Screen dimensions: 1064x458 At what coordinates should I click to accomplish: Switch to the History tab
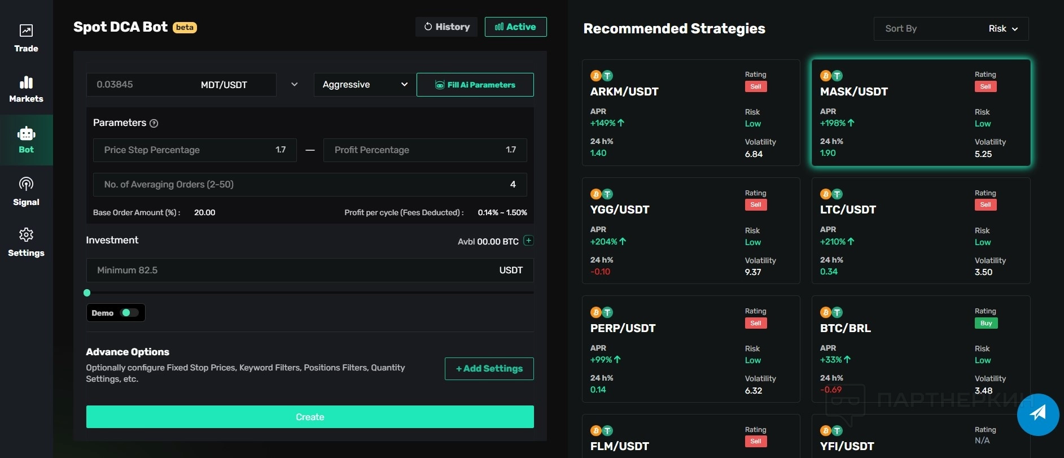pyautogui.click(x=446, y=27)
